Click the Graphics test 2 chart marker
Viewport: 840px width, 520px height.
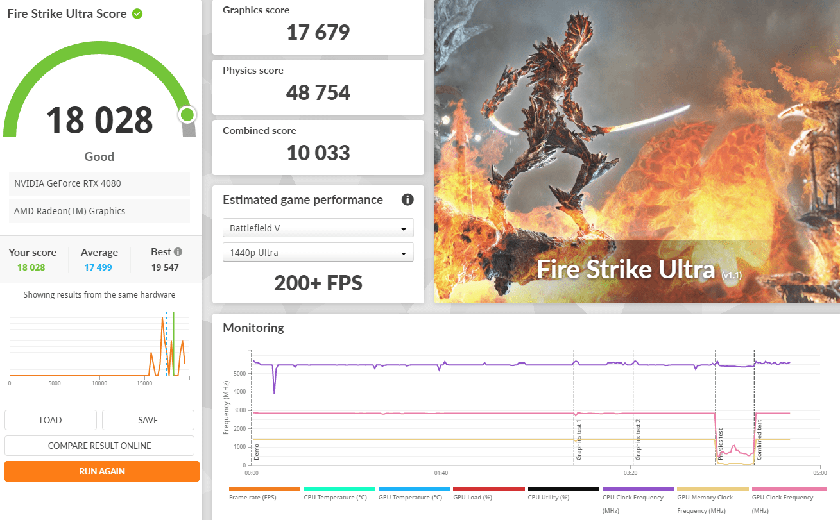[x=638, y=439]
